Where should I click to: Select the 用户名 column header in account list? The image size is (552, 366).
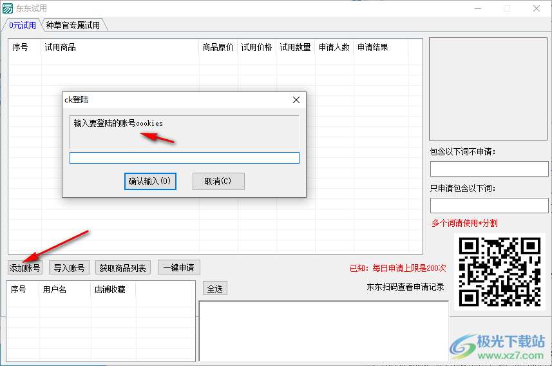[x=65, y=289]
